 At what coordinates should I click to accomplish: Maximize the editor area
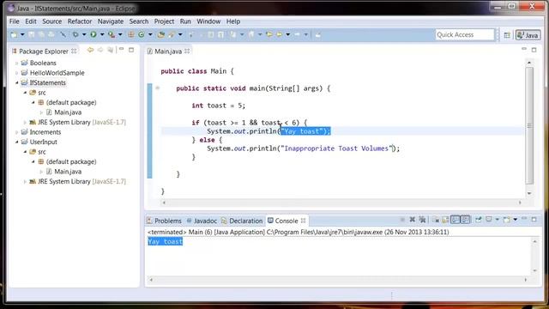pos(534,50)
